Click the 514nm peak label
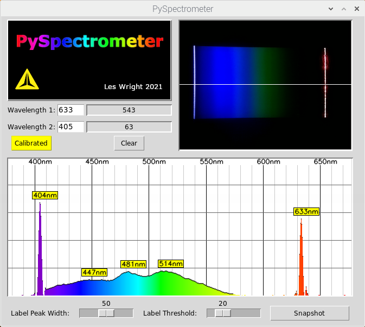Screen dimensions: 365x327 pyautogui.click(x=171, y=263)
